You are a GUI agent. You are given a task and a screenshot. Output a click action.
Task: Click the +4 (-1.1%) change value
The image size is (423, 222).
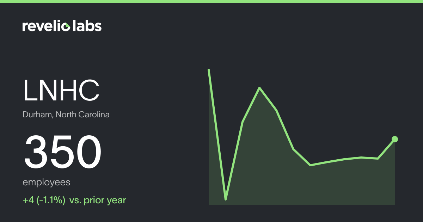point(44,201)
